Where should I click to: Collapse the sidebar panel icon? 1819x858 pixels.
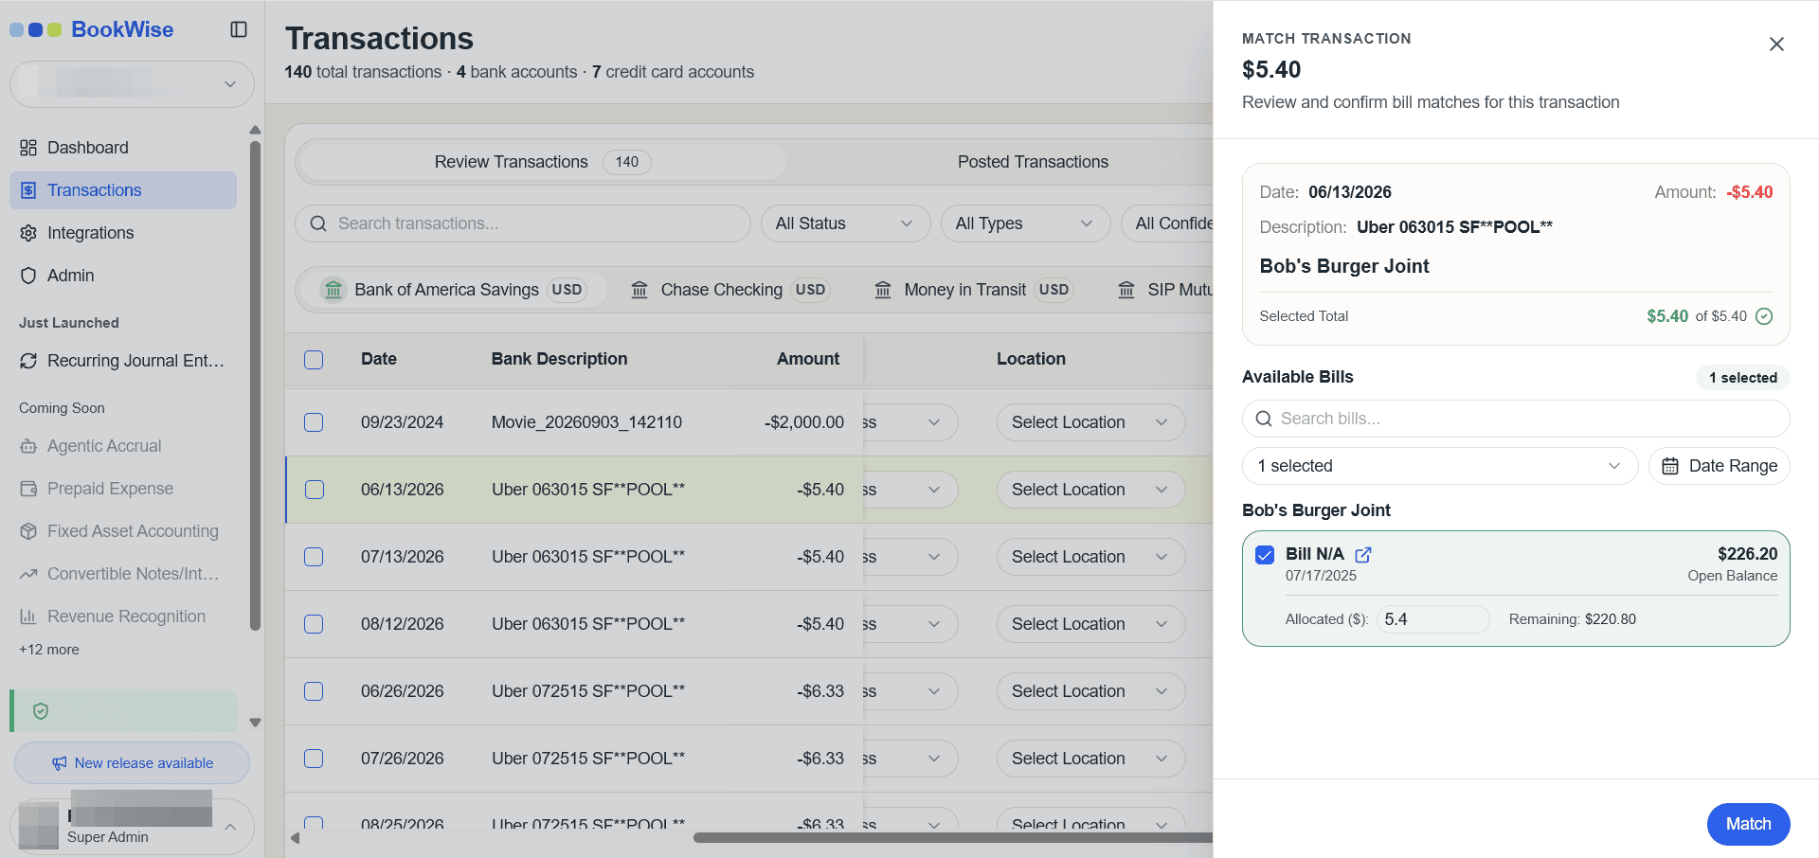tap(239, 29)
